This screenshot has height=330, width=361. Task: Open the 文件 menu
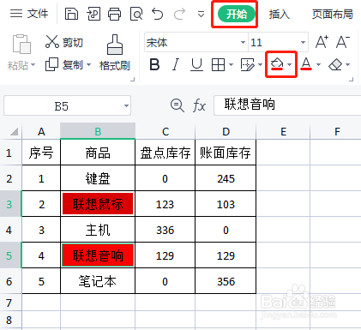[29, 14]
